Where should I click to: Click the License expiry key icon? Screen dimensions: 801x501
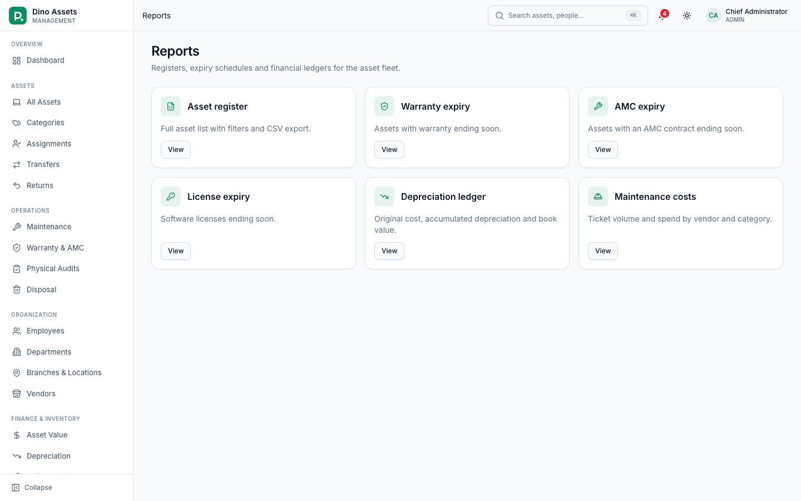click(171, 197)
